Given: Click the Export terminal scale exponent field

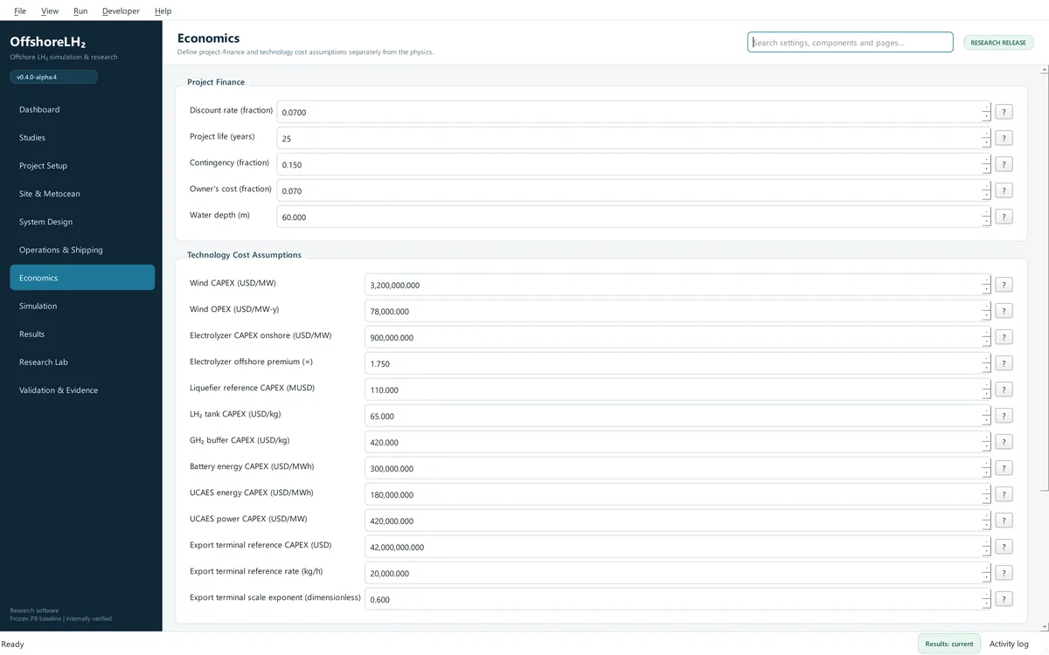Looking at the screenshot, I should click(677, 599).
